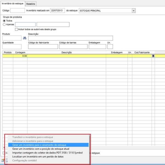Focus the Produto code input field
The width and height of the screenshot is (165, 165).
pos(12,38)
